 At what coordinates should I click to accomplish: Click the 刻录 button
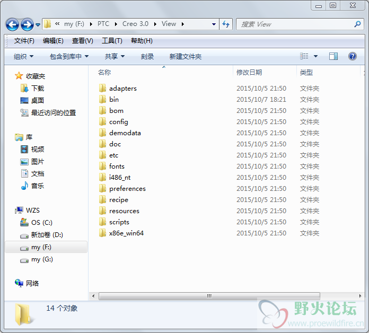point(147,57)
